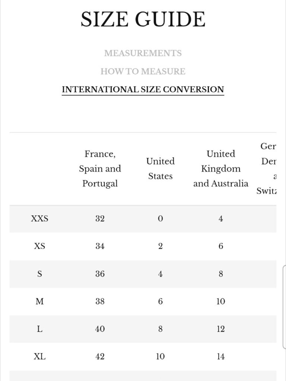Click the United States column header
286x381 pixels.
pyautogui.click(x=160, y=169)
